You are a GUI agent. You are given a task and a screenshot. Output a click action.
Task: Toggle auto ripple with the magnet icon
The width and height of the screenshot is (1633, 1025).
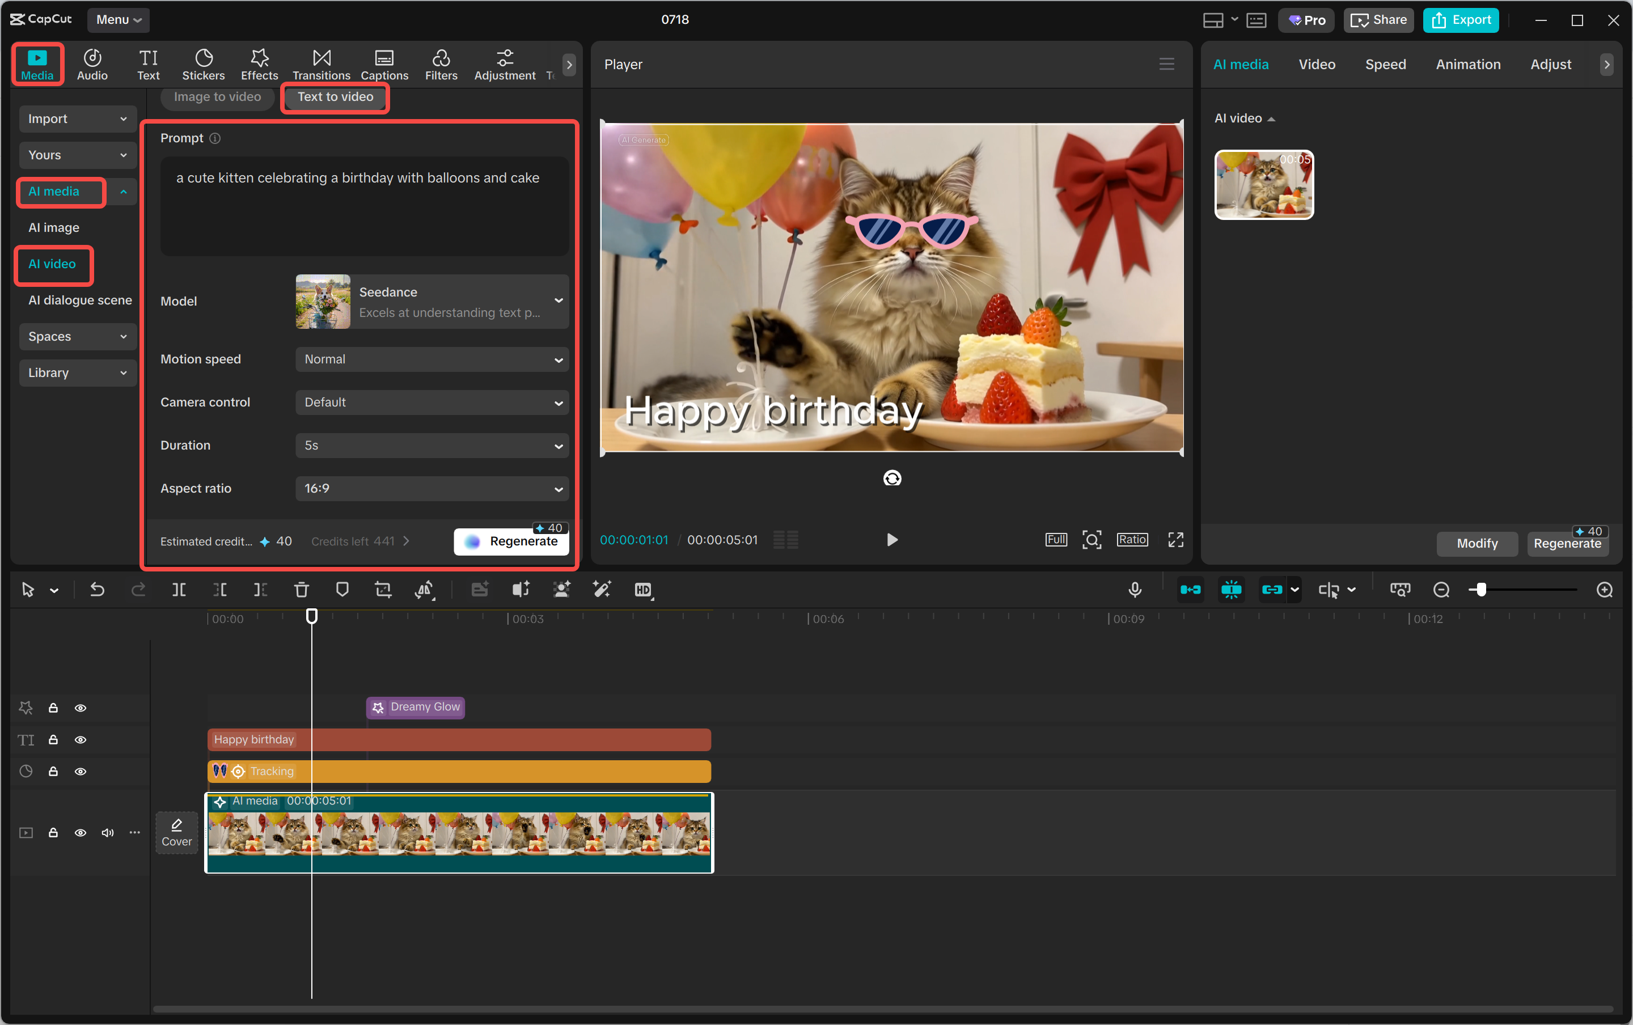1191,589
